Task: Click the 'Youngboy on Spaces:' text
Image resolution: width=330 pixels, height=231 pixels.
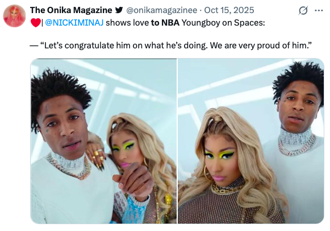Action: (223, 23)
